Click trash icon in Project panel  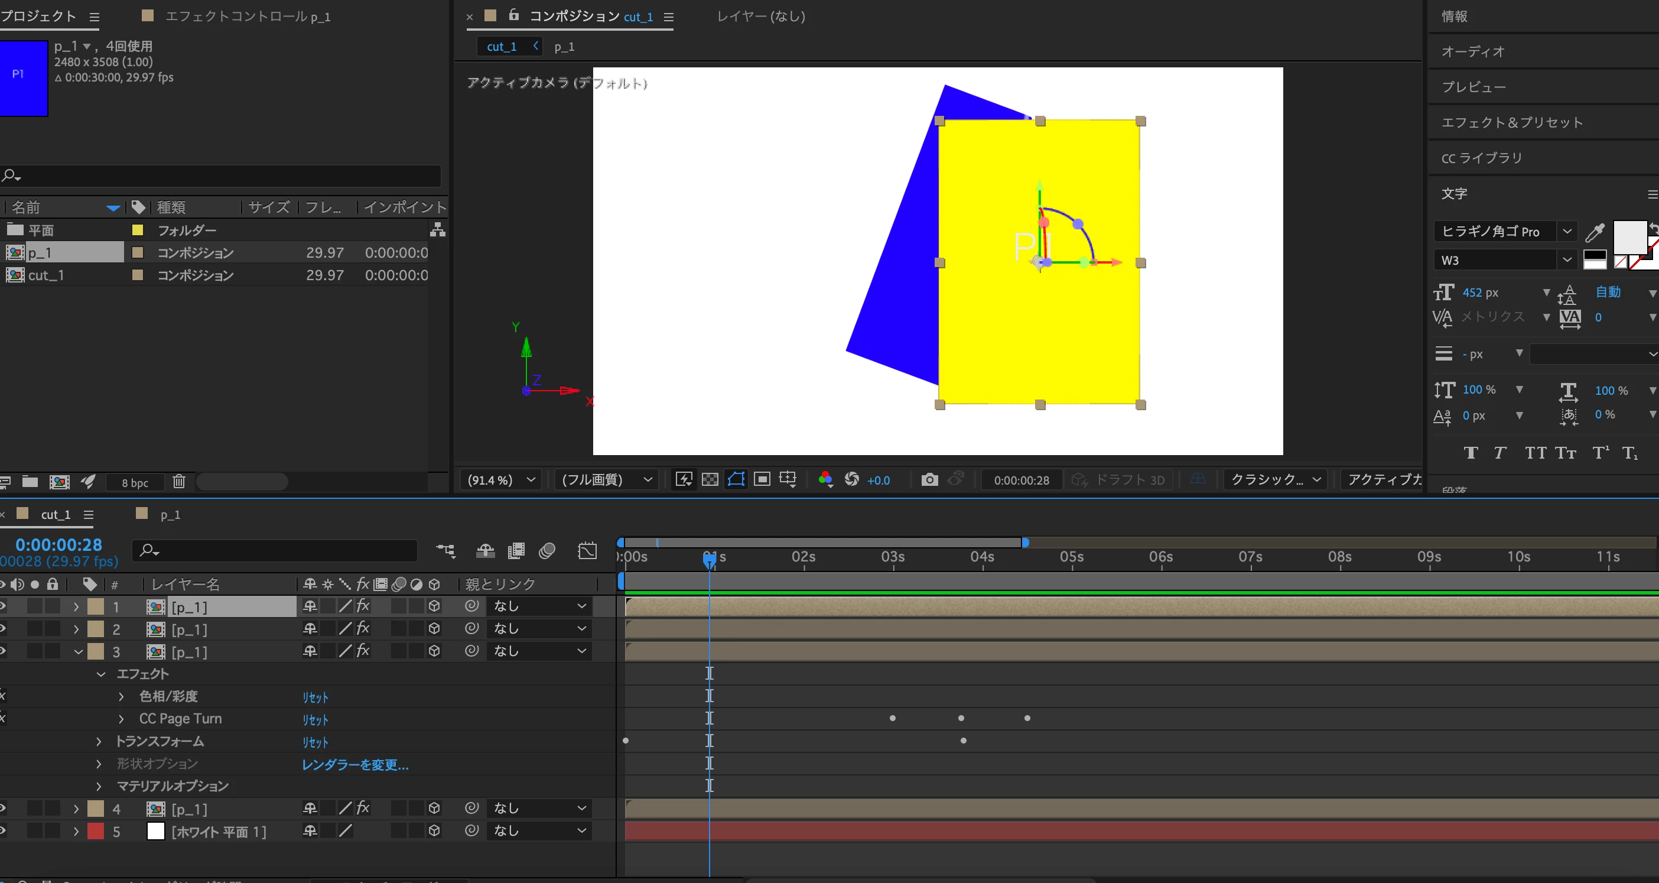(179, 482)
